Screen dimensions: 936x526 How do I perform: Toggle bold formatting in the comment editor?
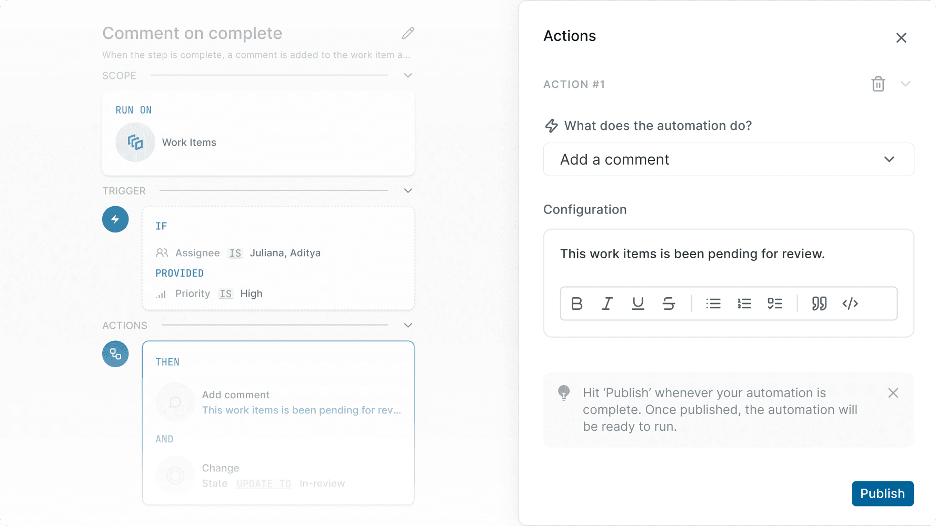(577, 304)
